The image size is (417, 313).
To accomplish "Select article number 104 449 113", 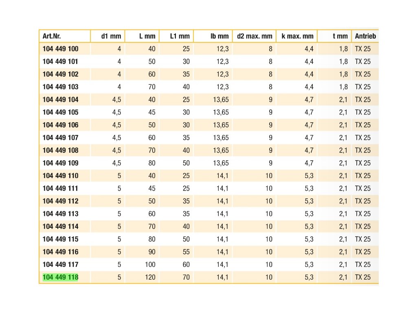I will point(60,214).
